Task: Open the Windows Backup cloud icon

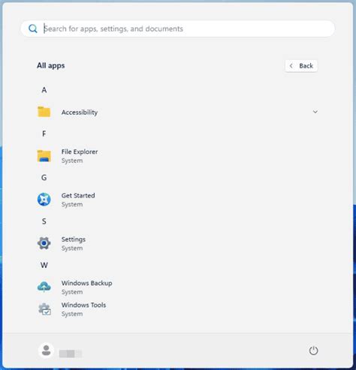Action: (x=44, y=287)
